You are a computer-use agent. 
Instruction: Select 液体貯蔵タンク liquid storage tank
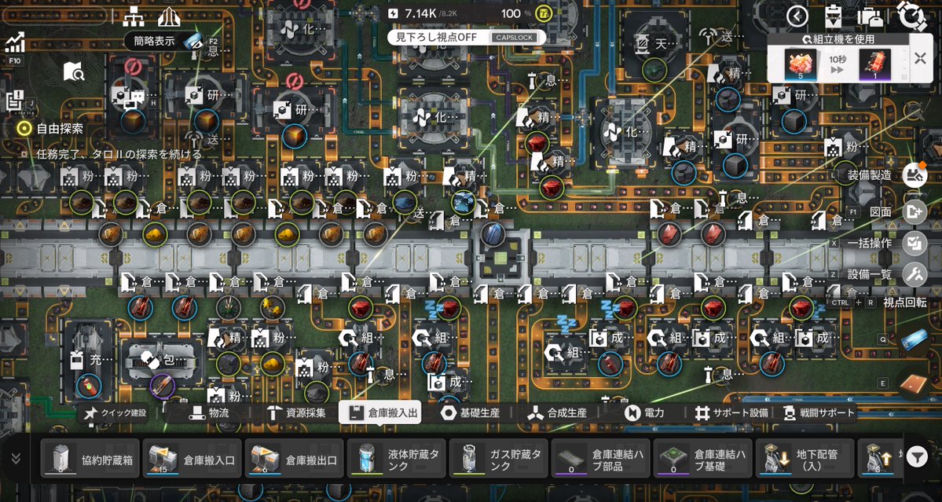[397, 458]
